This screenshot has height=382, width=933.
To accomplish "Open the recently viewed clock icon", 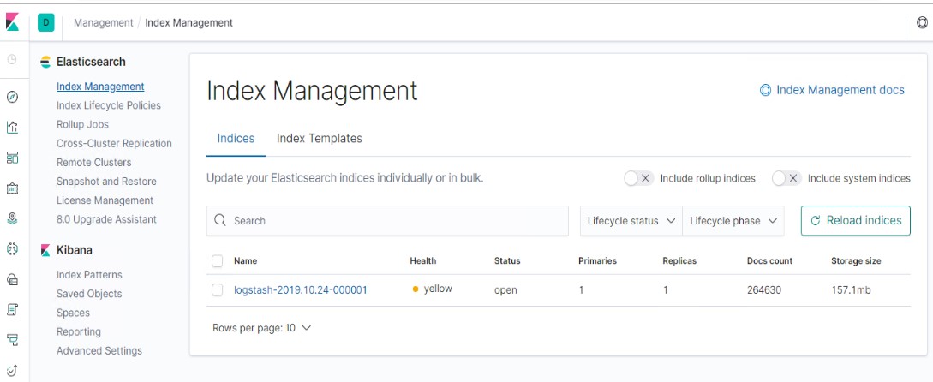I will [13, 59].
